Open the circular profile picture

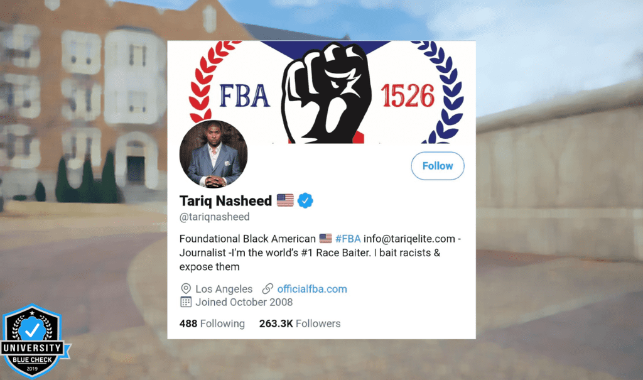(x=213, y=154)
